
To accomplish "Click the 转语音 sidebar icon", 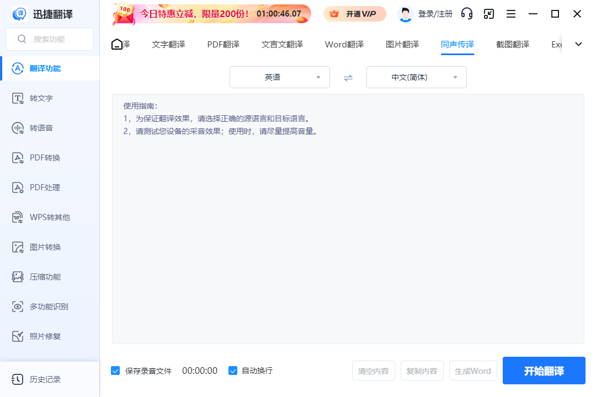I will pos(18,128).
